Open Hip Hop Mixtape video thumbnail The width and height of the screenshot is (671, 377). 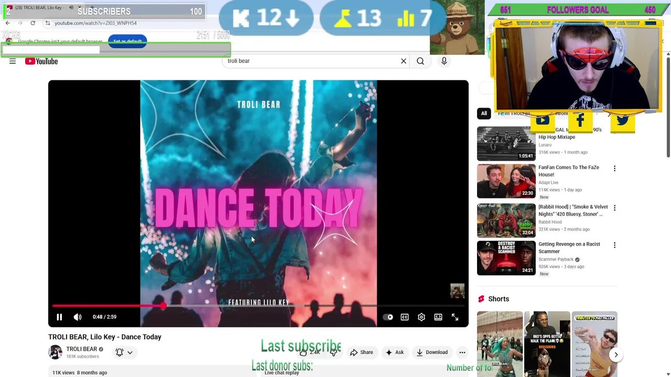coord(506,143)
